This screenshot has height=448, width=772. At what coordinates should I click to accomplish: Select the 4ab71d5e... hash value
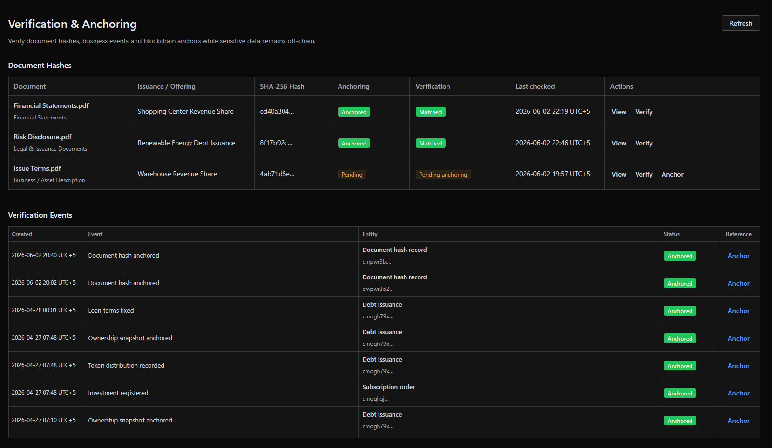pos(277,174)
